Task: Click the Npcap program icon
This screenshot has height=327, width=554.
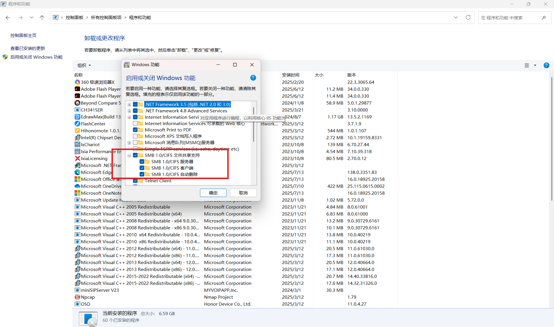Action: click(x=77, y=297)
